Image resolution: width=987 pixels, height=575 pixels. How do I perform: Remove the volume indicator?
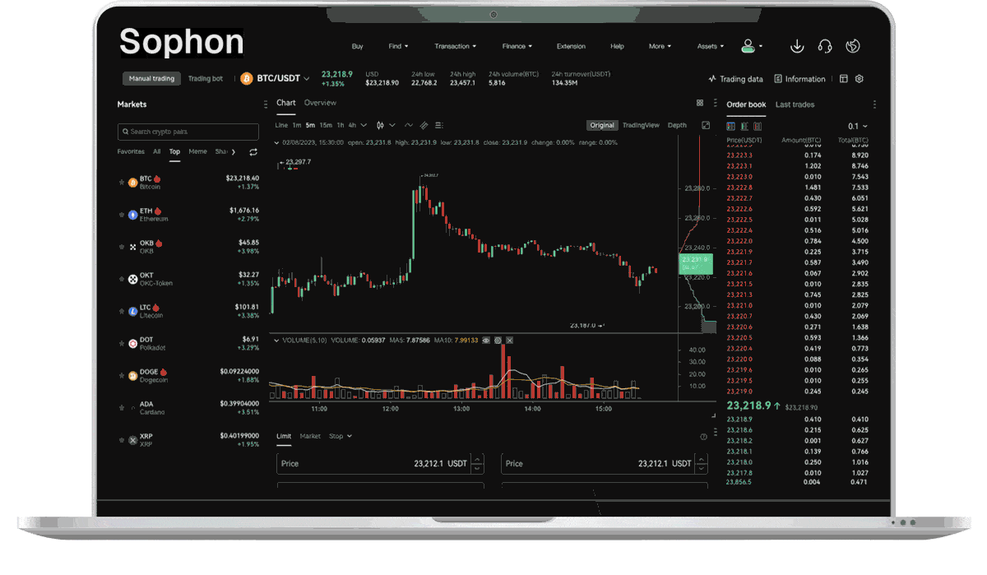[510, 340]
